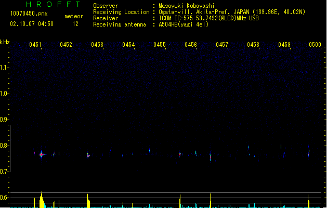Click the "Receiving Location" label
The height and width of the screenshot is (208, 327).
tap(121, 12)
